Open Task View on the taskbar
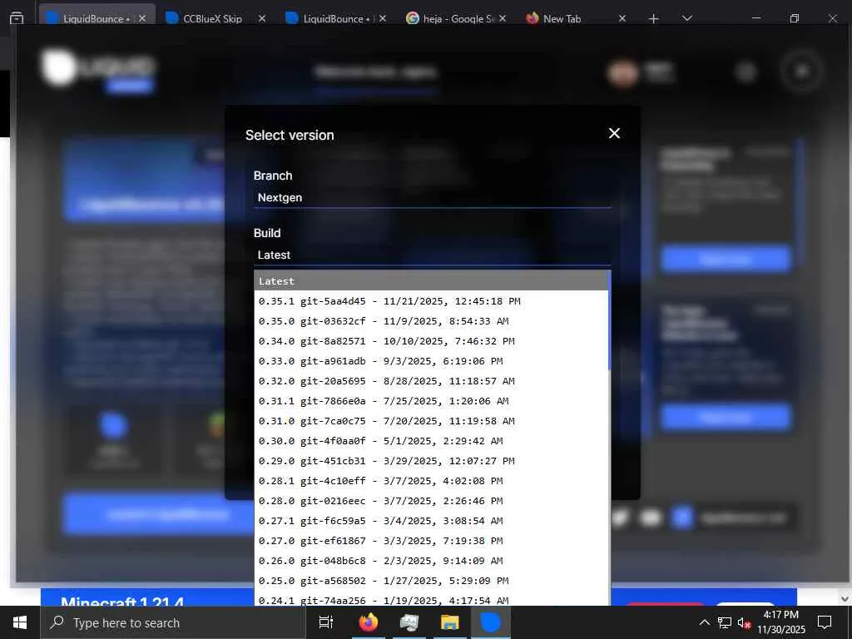 (326, 622)
